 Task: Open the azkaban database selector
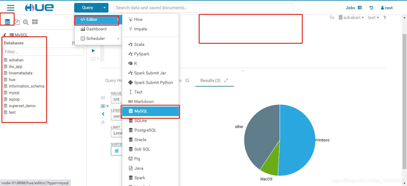pos(351,18)
